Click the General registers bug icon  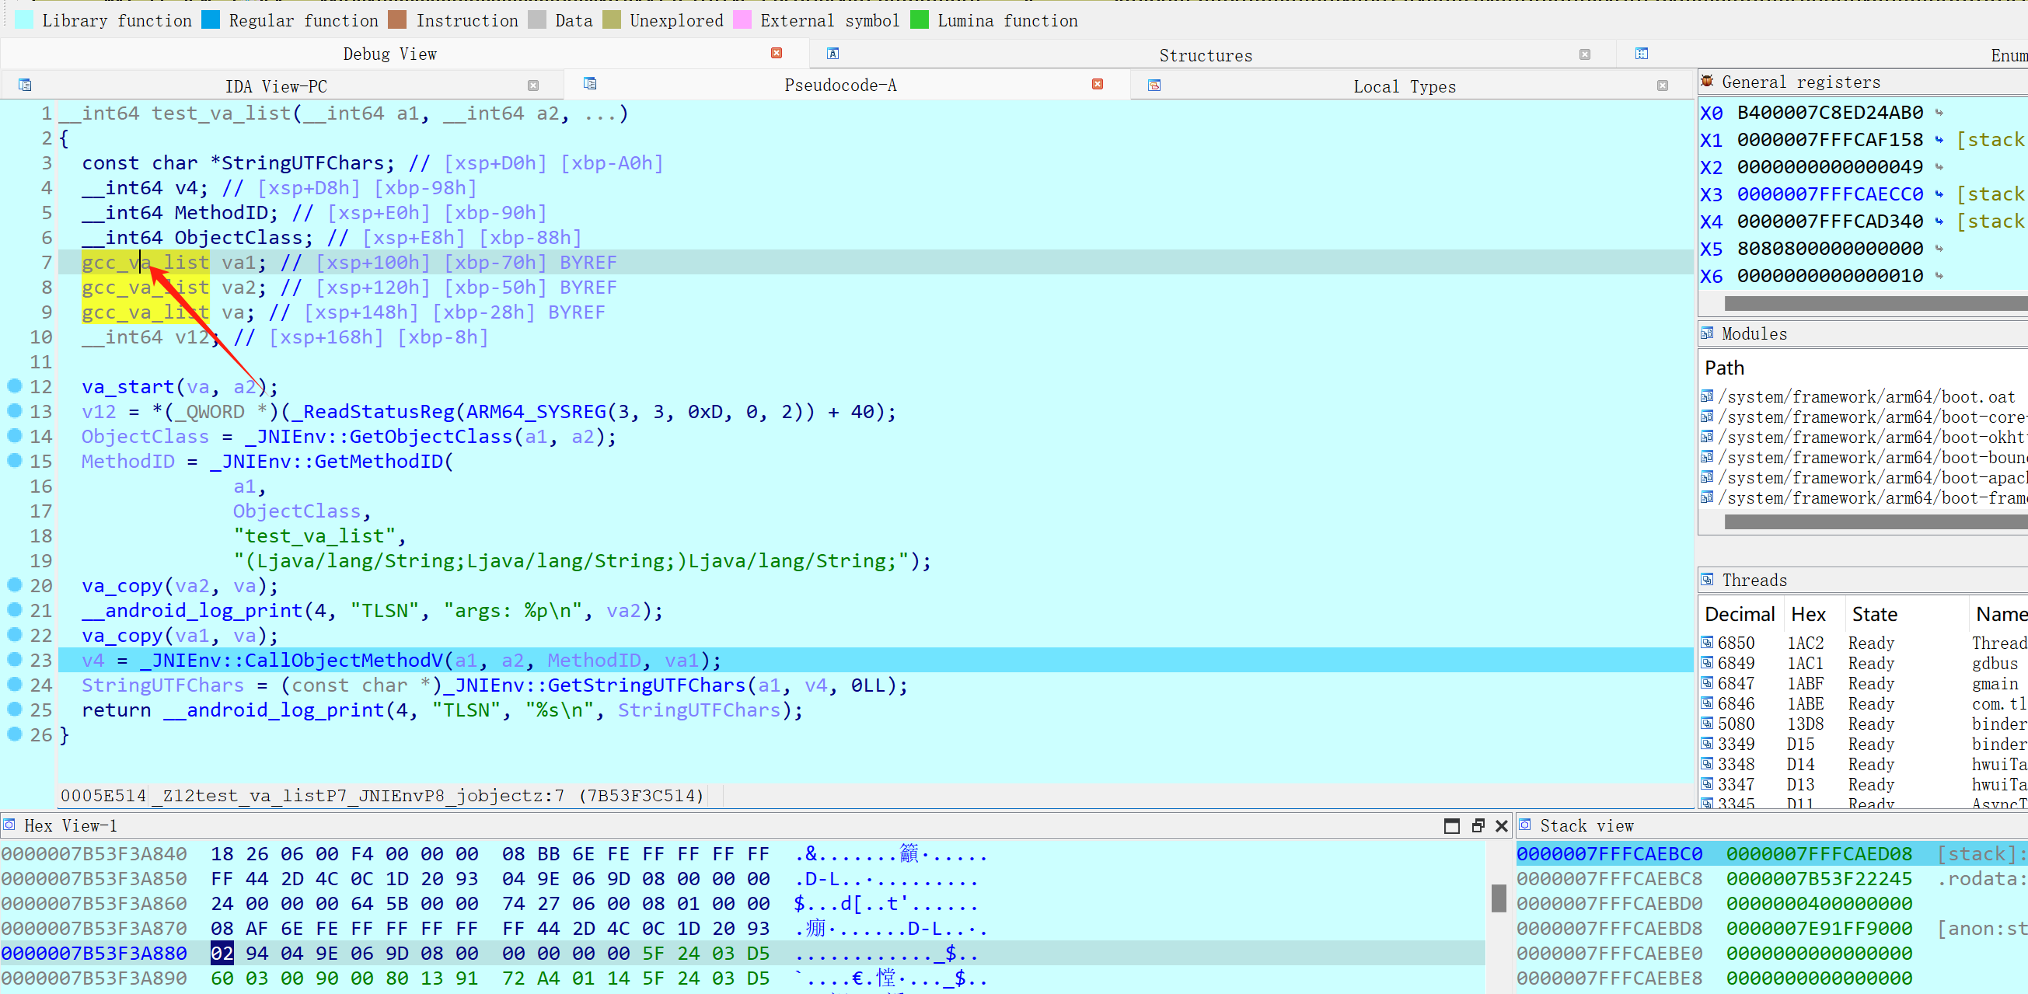pyautogui.click(x=1707, y=81)
